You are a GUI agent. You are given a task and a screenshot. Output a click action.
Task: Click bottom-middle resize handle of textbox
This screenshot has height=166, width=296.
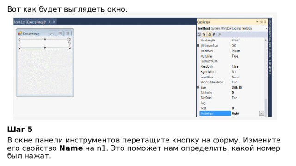45,48
